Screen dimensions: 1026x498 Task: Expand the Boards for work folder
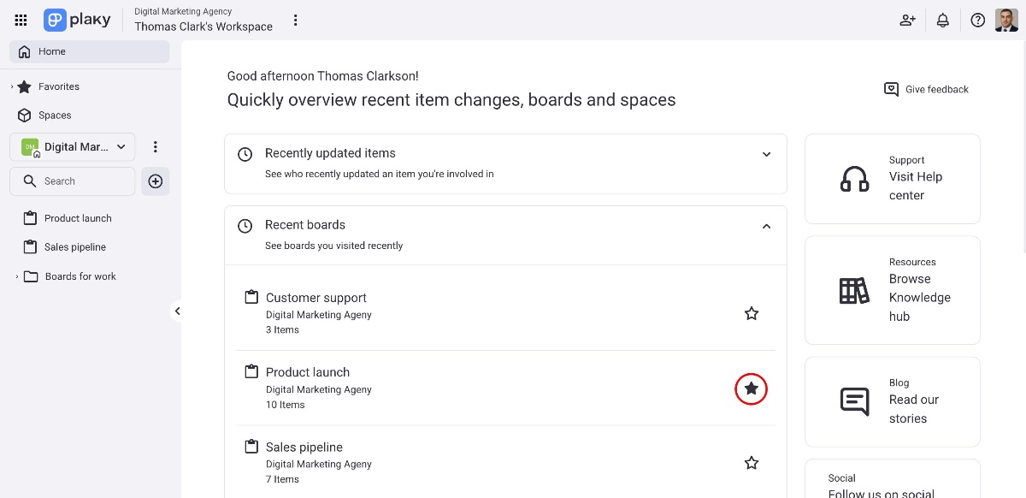tap(17, 276)
